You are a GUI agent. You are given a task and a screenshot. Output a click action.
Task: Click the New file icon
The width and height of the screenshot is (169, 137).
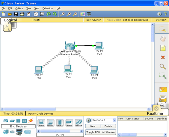pyautogui.click(x=4, y=14)
